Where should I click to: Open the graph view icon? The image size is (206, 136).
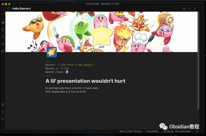tap(3, 37)
